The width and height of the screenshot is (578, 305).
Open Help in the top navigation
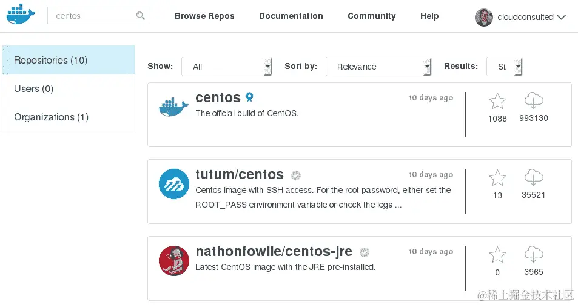(429, 16)
